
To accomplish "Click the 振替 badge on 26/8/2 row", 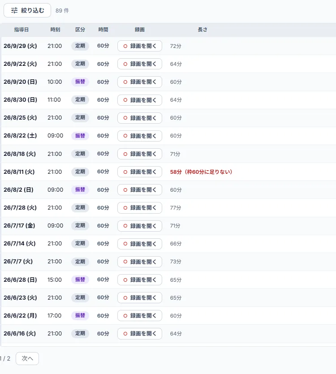I will (80, 189).
